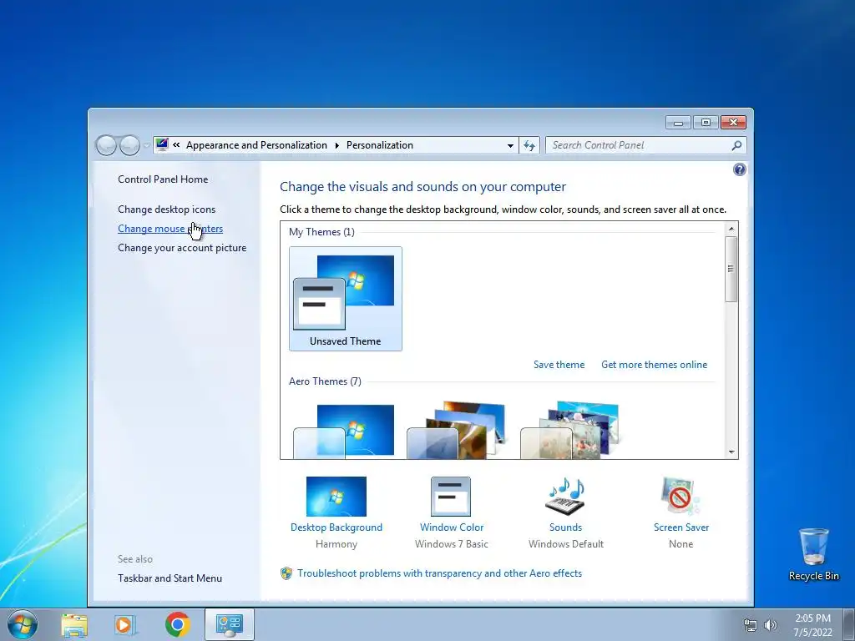Select the second Aero theme thumbnail
The height and width of the screenshot is (641, 855).
point(457,431)
